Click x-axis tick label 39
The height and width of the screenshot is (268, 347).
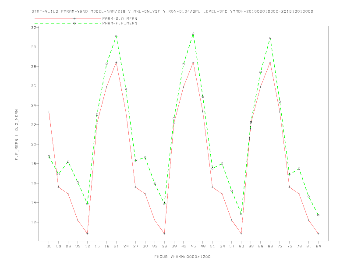[x=174, y=246]
